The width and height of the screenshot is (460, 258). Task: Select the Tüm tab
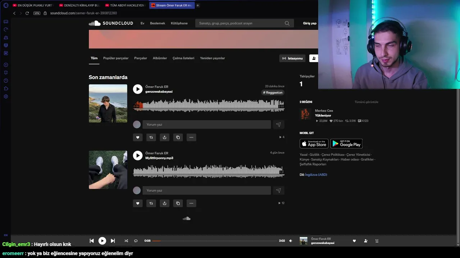(x=94, y=58)
